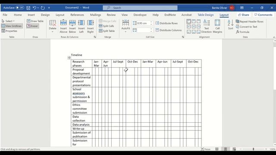This screenshot has height=155, width=276.
Task: Click the vertical scrollbar down arrow
Action: click(275, 145)
